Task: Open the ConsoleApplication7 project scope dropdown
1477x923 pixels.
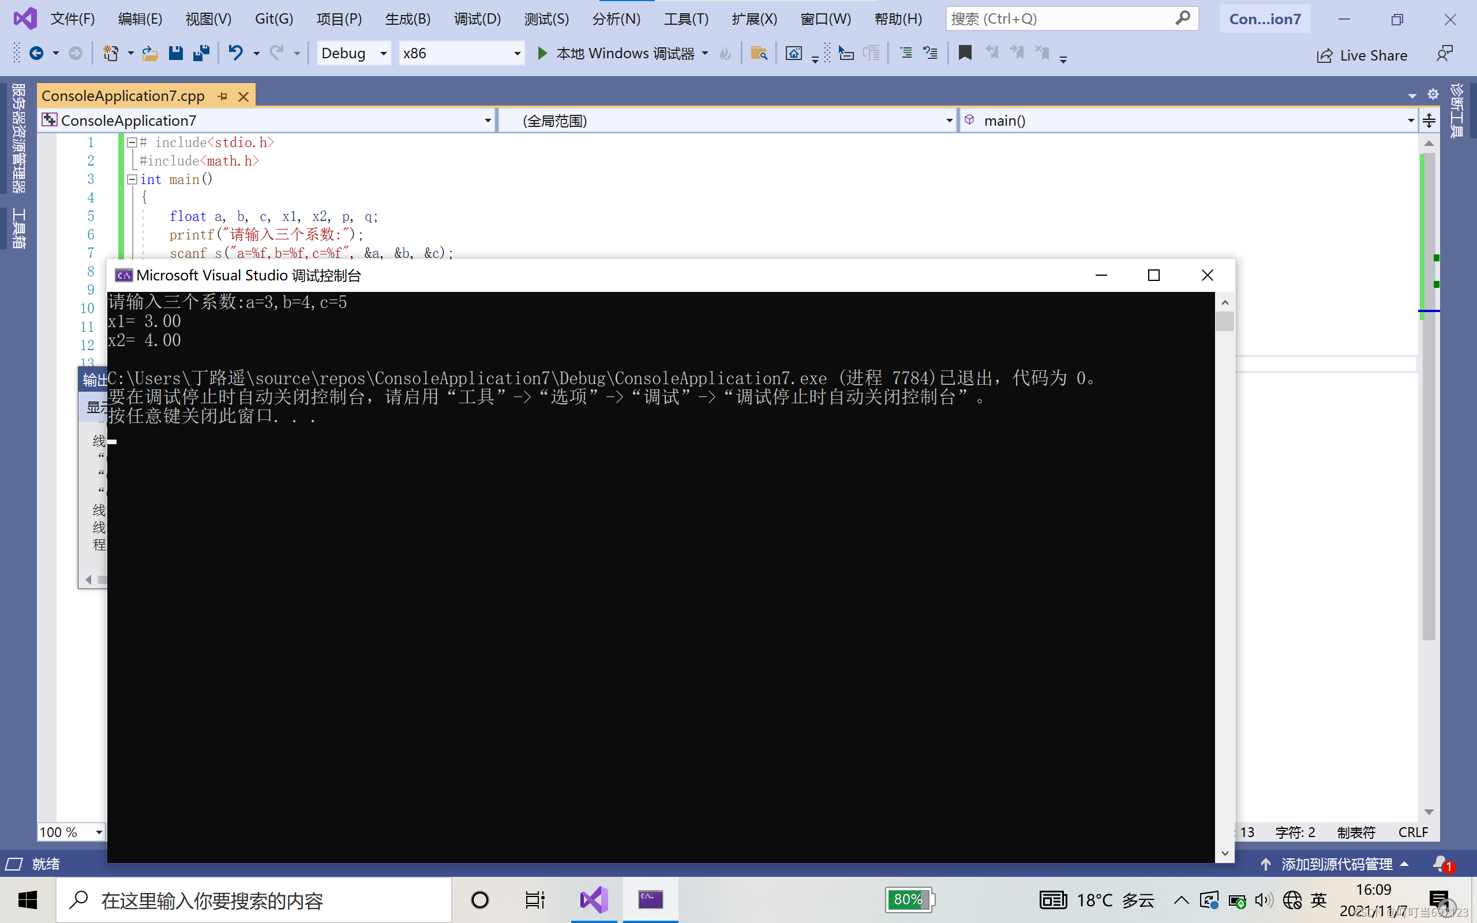Action: 267,121
